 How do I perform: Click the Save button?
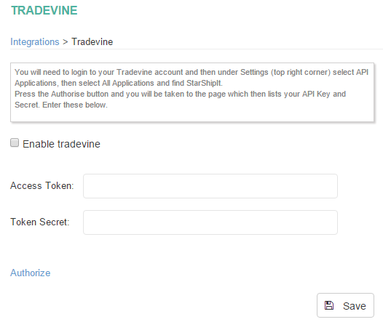pyautogui.click(x=345, y=305)
